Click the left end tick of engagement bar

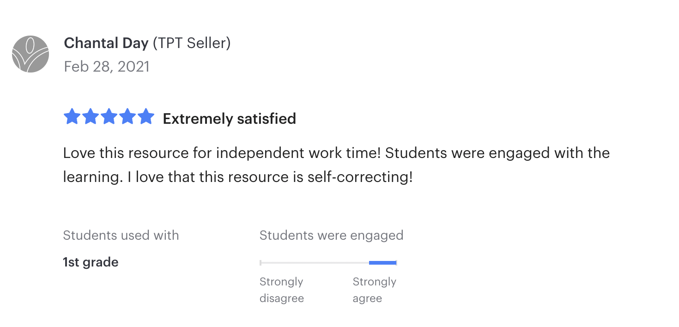[x=261, y=263]
